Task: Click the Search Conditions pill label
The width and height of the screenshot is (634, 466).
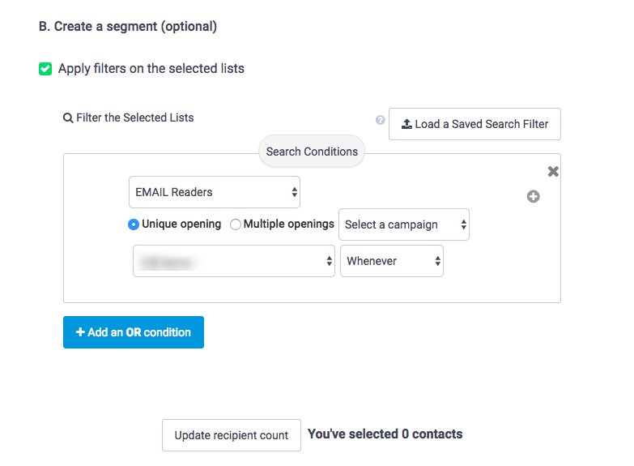Action: point(312,152)
